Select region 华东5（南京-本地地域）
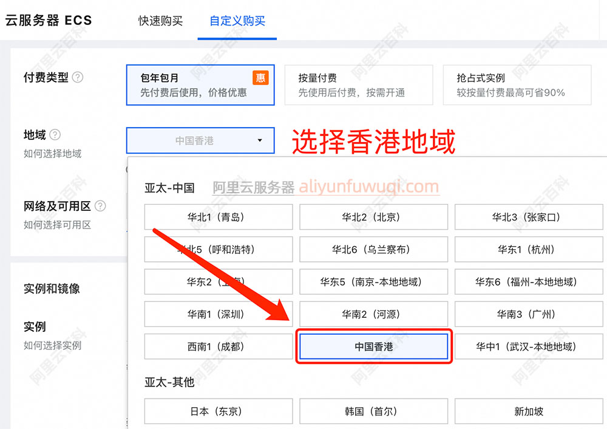607x429 pixels. point(373,282)
